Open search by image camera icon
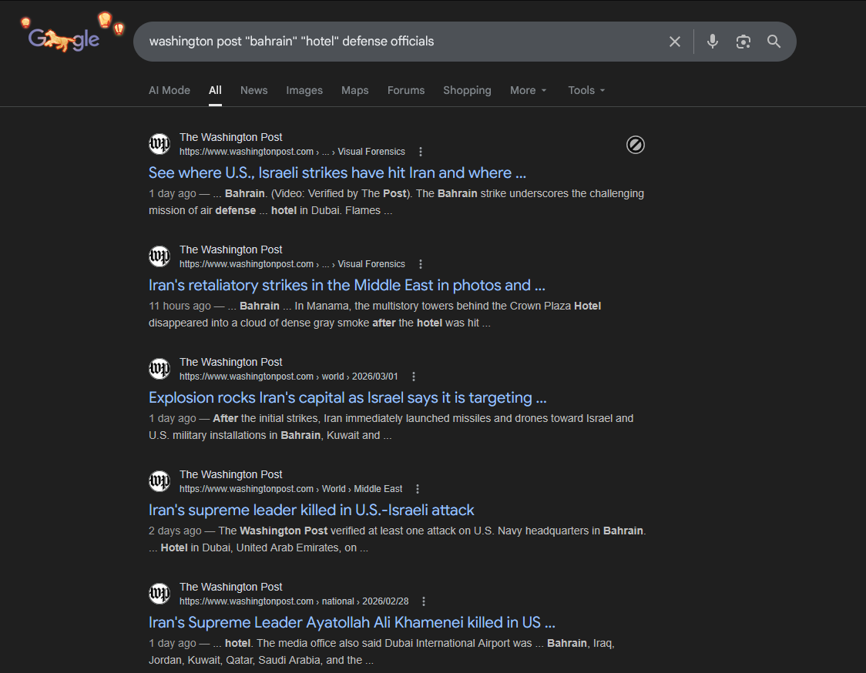Screen dimensions: 866x673 743,42
